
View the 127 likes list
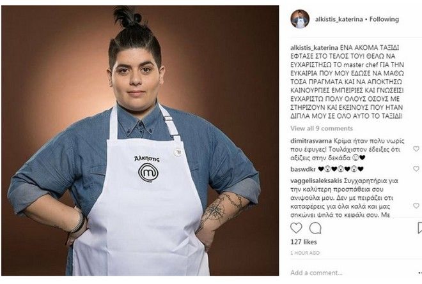pyautogui.click(x=304, y=242)
